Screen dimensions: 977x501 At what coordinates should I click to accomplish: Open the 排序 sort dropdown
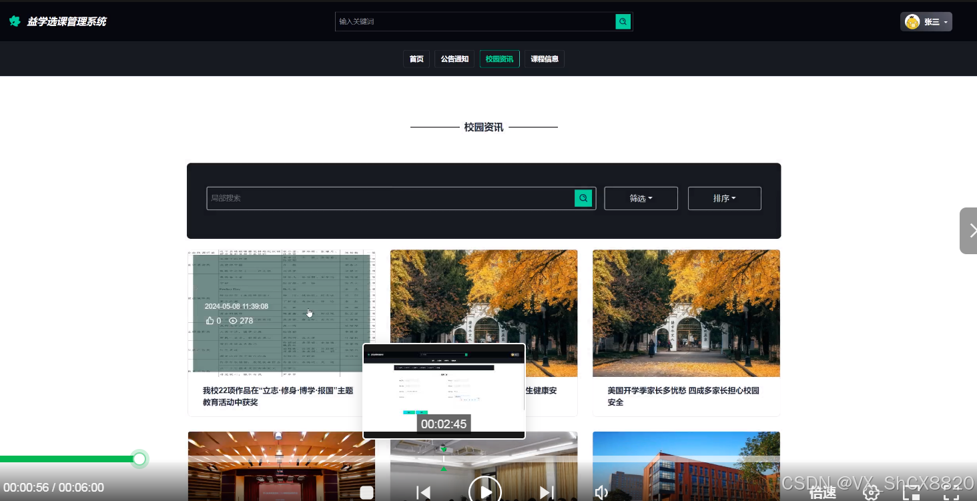click(x=724, y=198)
